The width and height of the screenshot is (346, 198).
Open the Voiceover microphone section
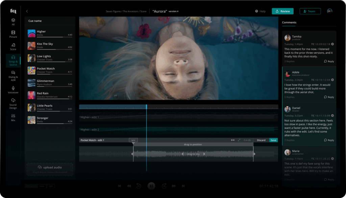(x=13, y=89)
